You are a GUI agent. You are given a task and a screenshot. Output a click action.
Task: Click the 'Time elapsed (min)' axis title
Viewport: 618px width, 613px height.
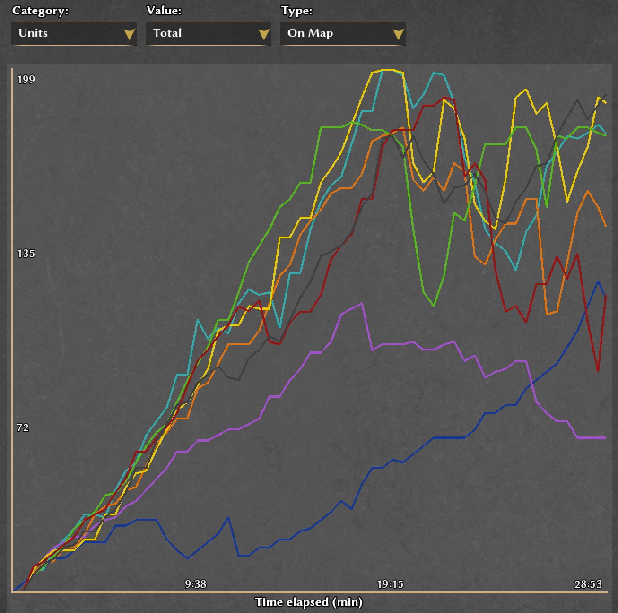(x=309, y=602)
